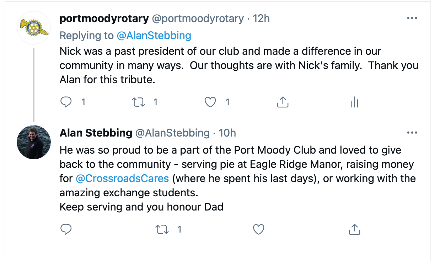440x261 pixels.
Task: Open @CrossroadsCares mention link
Action: [x=123, y=178]
